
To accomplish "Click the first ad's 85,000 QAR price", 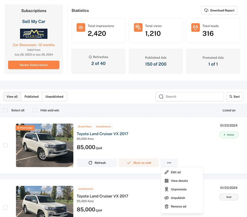I will [89, 147].
